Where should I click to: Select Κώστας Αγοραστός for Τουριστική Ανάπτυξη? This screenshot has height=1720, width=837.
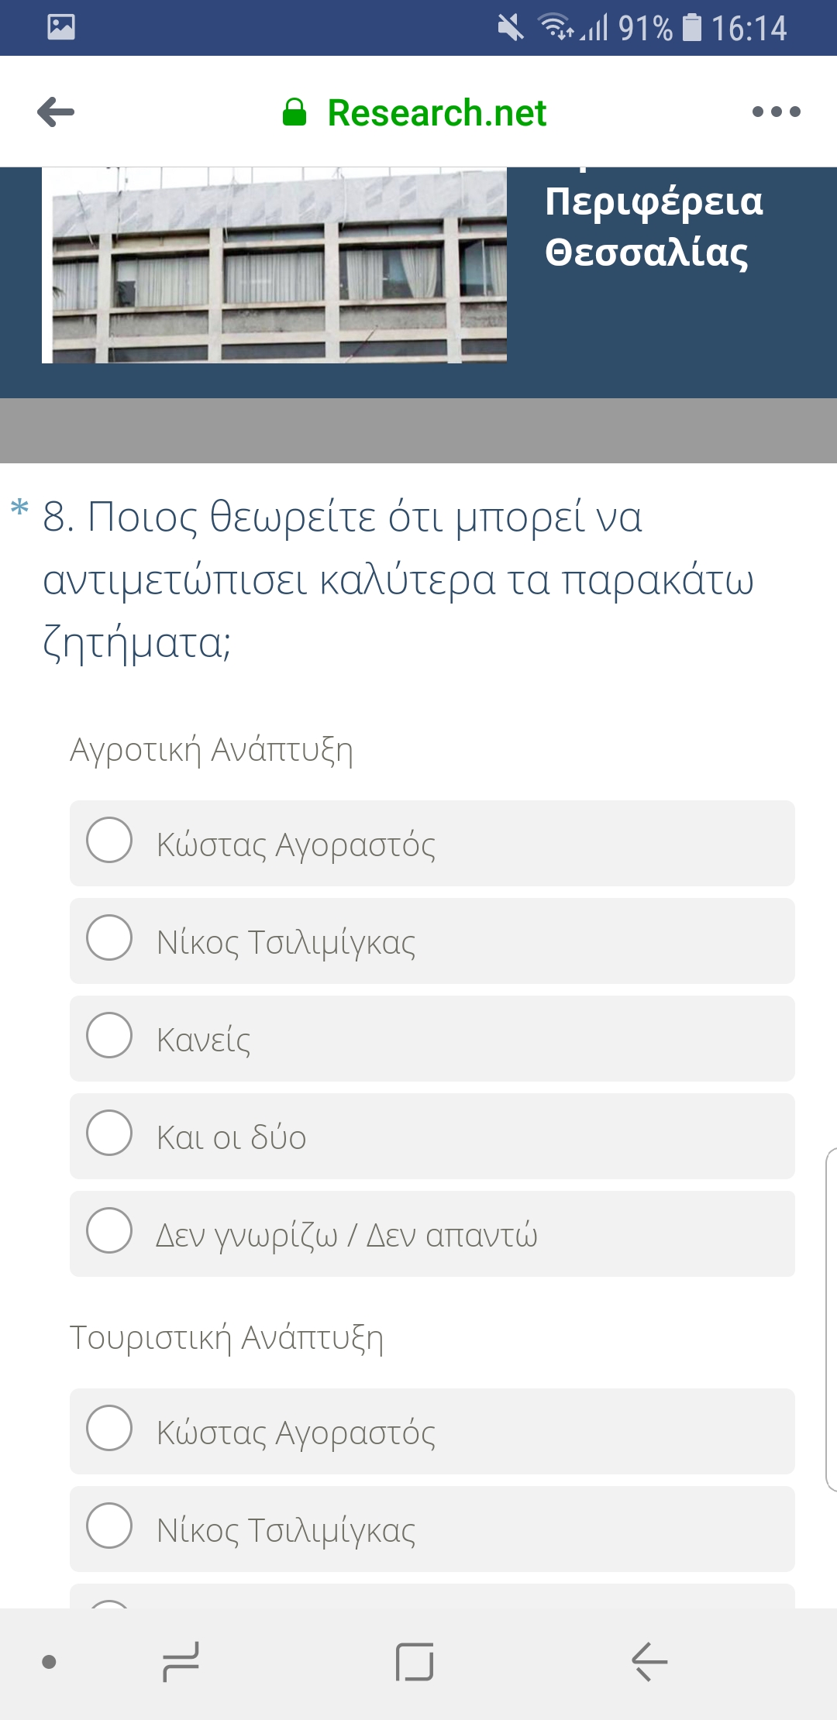[x=109, y=1428]
